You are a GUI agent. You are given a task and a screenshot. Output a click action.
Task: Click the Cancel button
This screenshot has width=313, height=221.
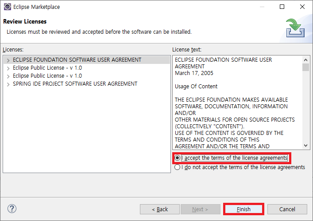tap(287, 209)
